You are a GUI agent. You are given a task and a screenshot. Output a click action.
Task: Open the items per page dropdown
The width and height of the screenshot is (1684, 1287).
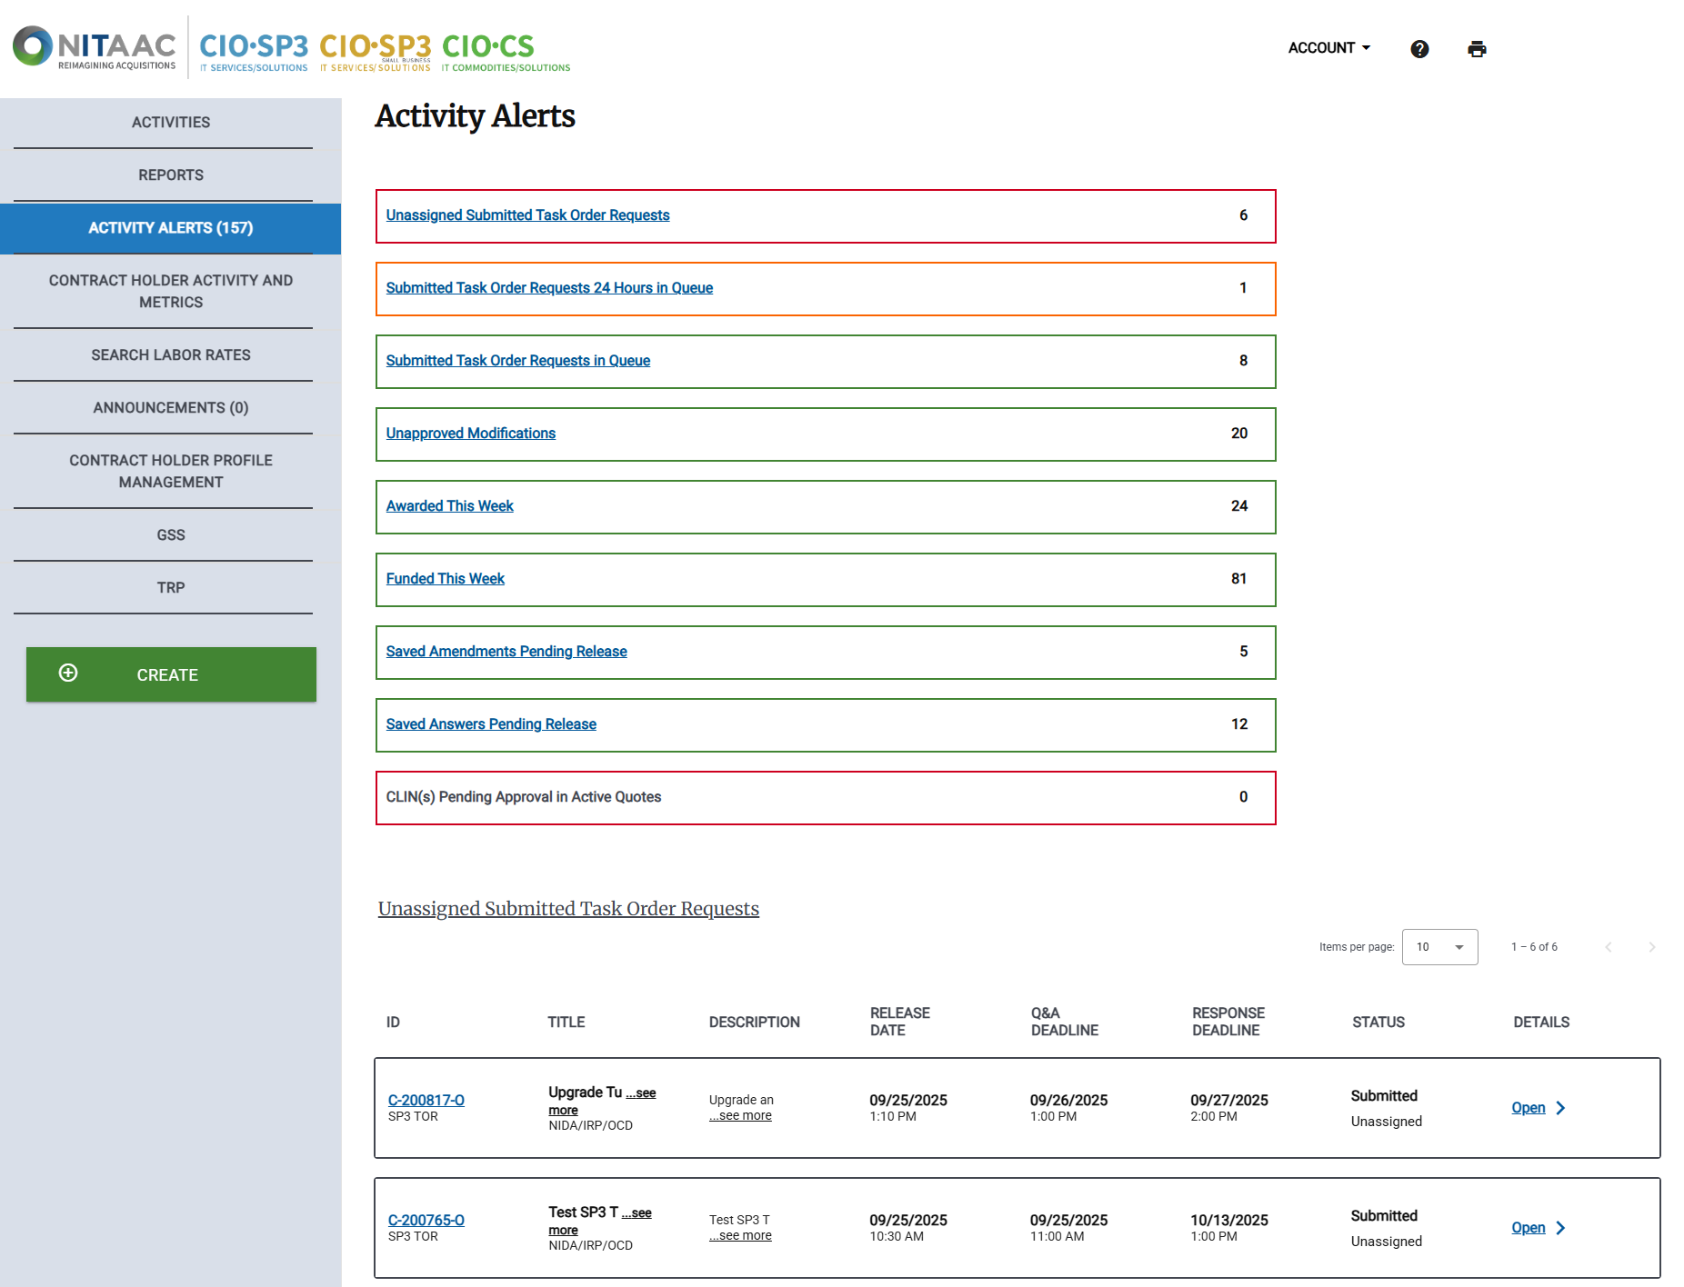[1439, 947]
